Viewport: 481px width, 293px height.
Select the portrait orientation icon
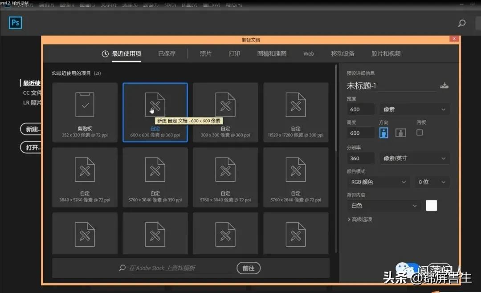383,132
